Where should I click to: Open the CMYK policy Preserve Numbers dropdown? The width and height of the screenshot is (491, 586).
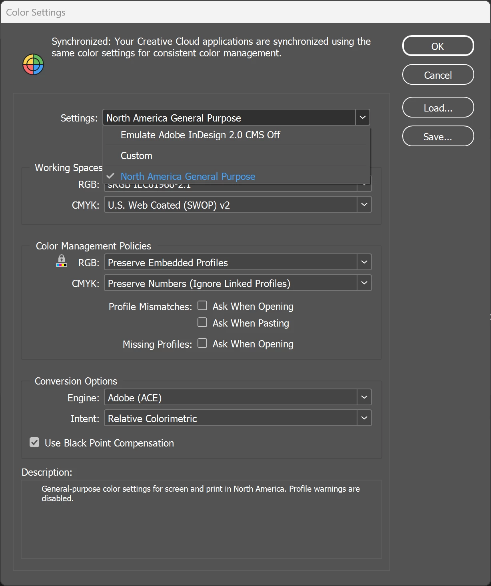click(238, 283)
